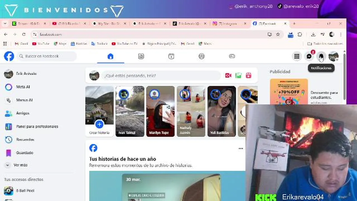Open the Downloads icon in Chrome toolbar
This screenshot has height=201, width=357.
coord(313,34)
